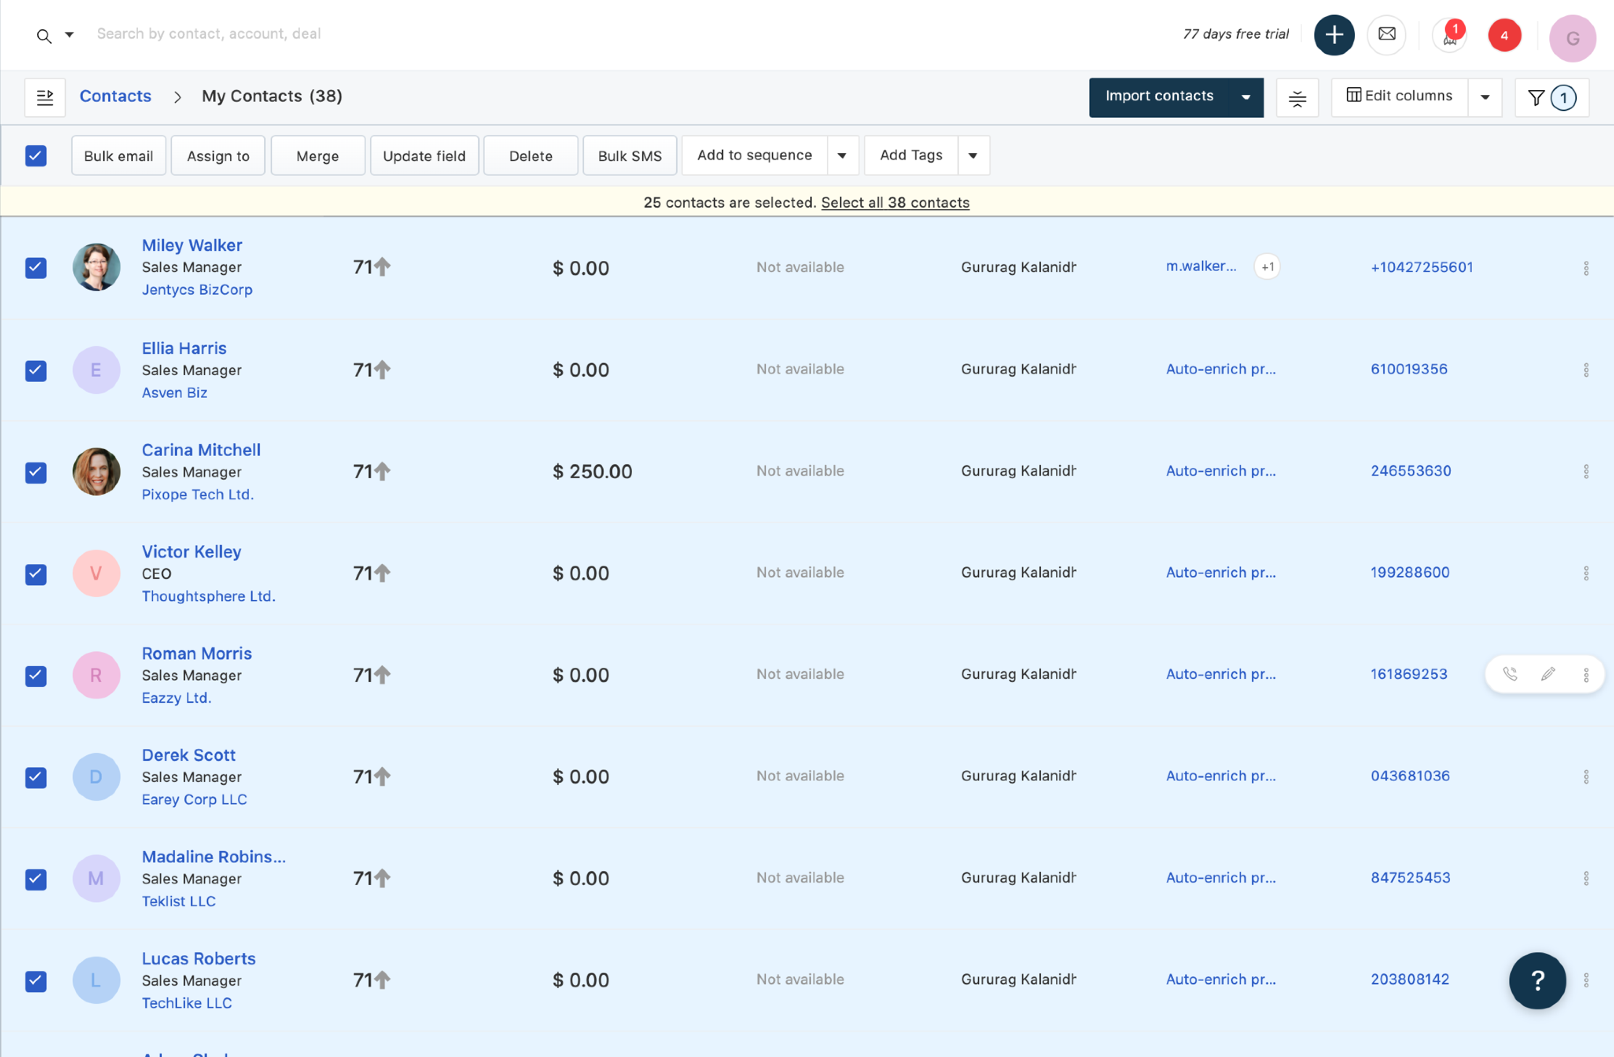Viewport: 1614px width, 1057px height.
Task: Expand the Add to sequence dropdown arrow
Action: click(842, 155)
